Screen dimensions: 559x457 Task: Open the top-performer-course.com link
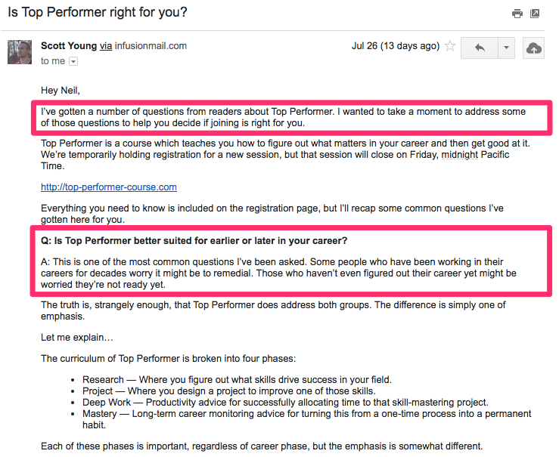109,187
